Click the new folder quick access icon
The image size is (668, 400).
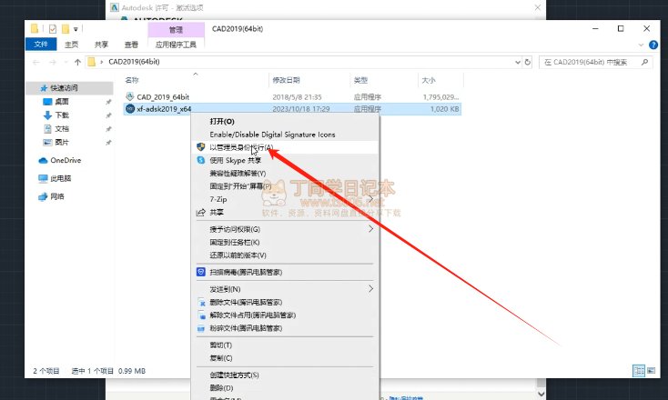66,29
